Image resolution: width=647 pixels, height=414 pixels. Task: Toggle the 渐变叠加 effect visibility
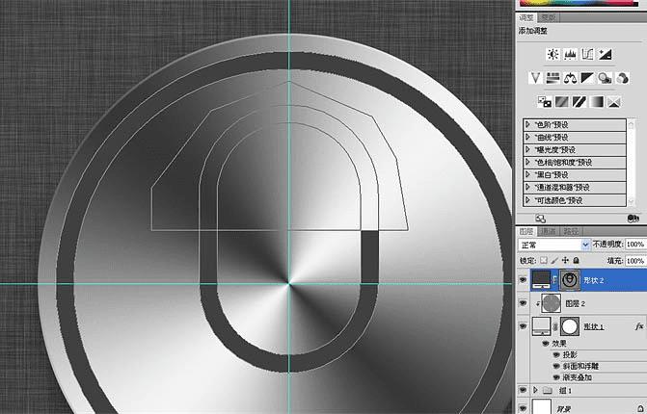click(556, 377)
